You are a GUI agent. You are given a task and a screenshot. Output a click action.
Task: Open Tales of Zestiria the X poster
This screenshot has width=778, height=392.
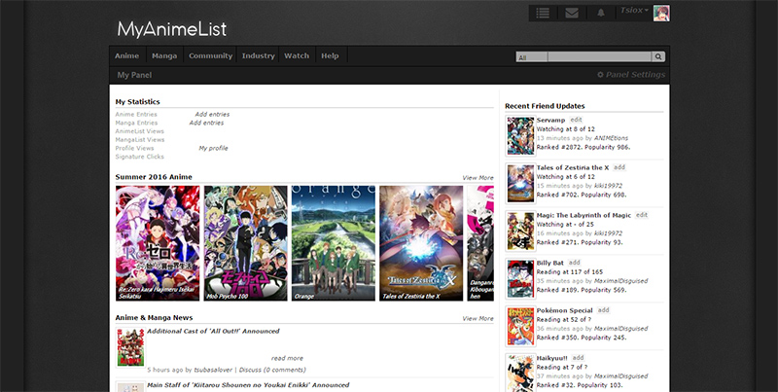click(x=421, y=243)
